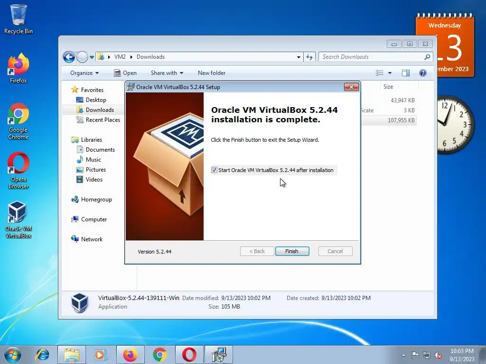Open Action Center flag icon
Viewport: 486px width, 364px height.
pyautogui.click(x=415, y=355)
